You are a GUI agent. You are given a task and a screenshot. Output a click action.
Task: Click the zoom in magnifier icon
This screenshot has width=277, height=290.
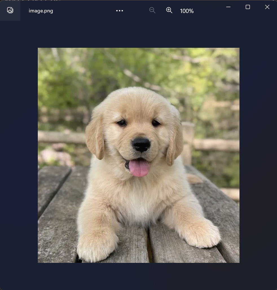[x=169, y=10]
